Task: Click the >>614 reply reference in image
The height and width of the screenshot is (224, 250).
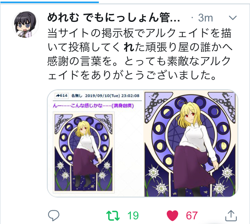Action: point(62,96)
